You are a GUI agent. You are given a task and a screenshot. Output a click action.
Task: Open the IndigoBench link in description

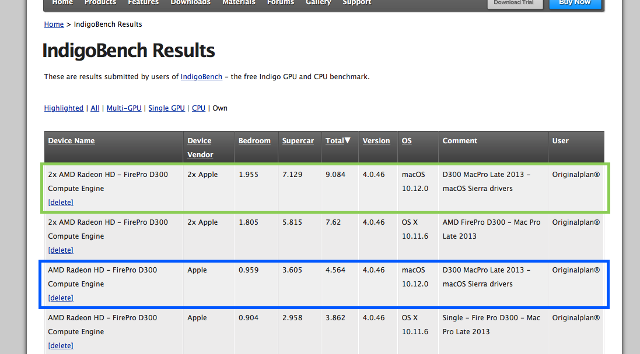pyautogui.click(x=202, y=77)
